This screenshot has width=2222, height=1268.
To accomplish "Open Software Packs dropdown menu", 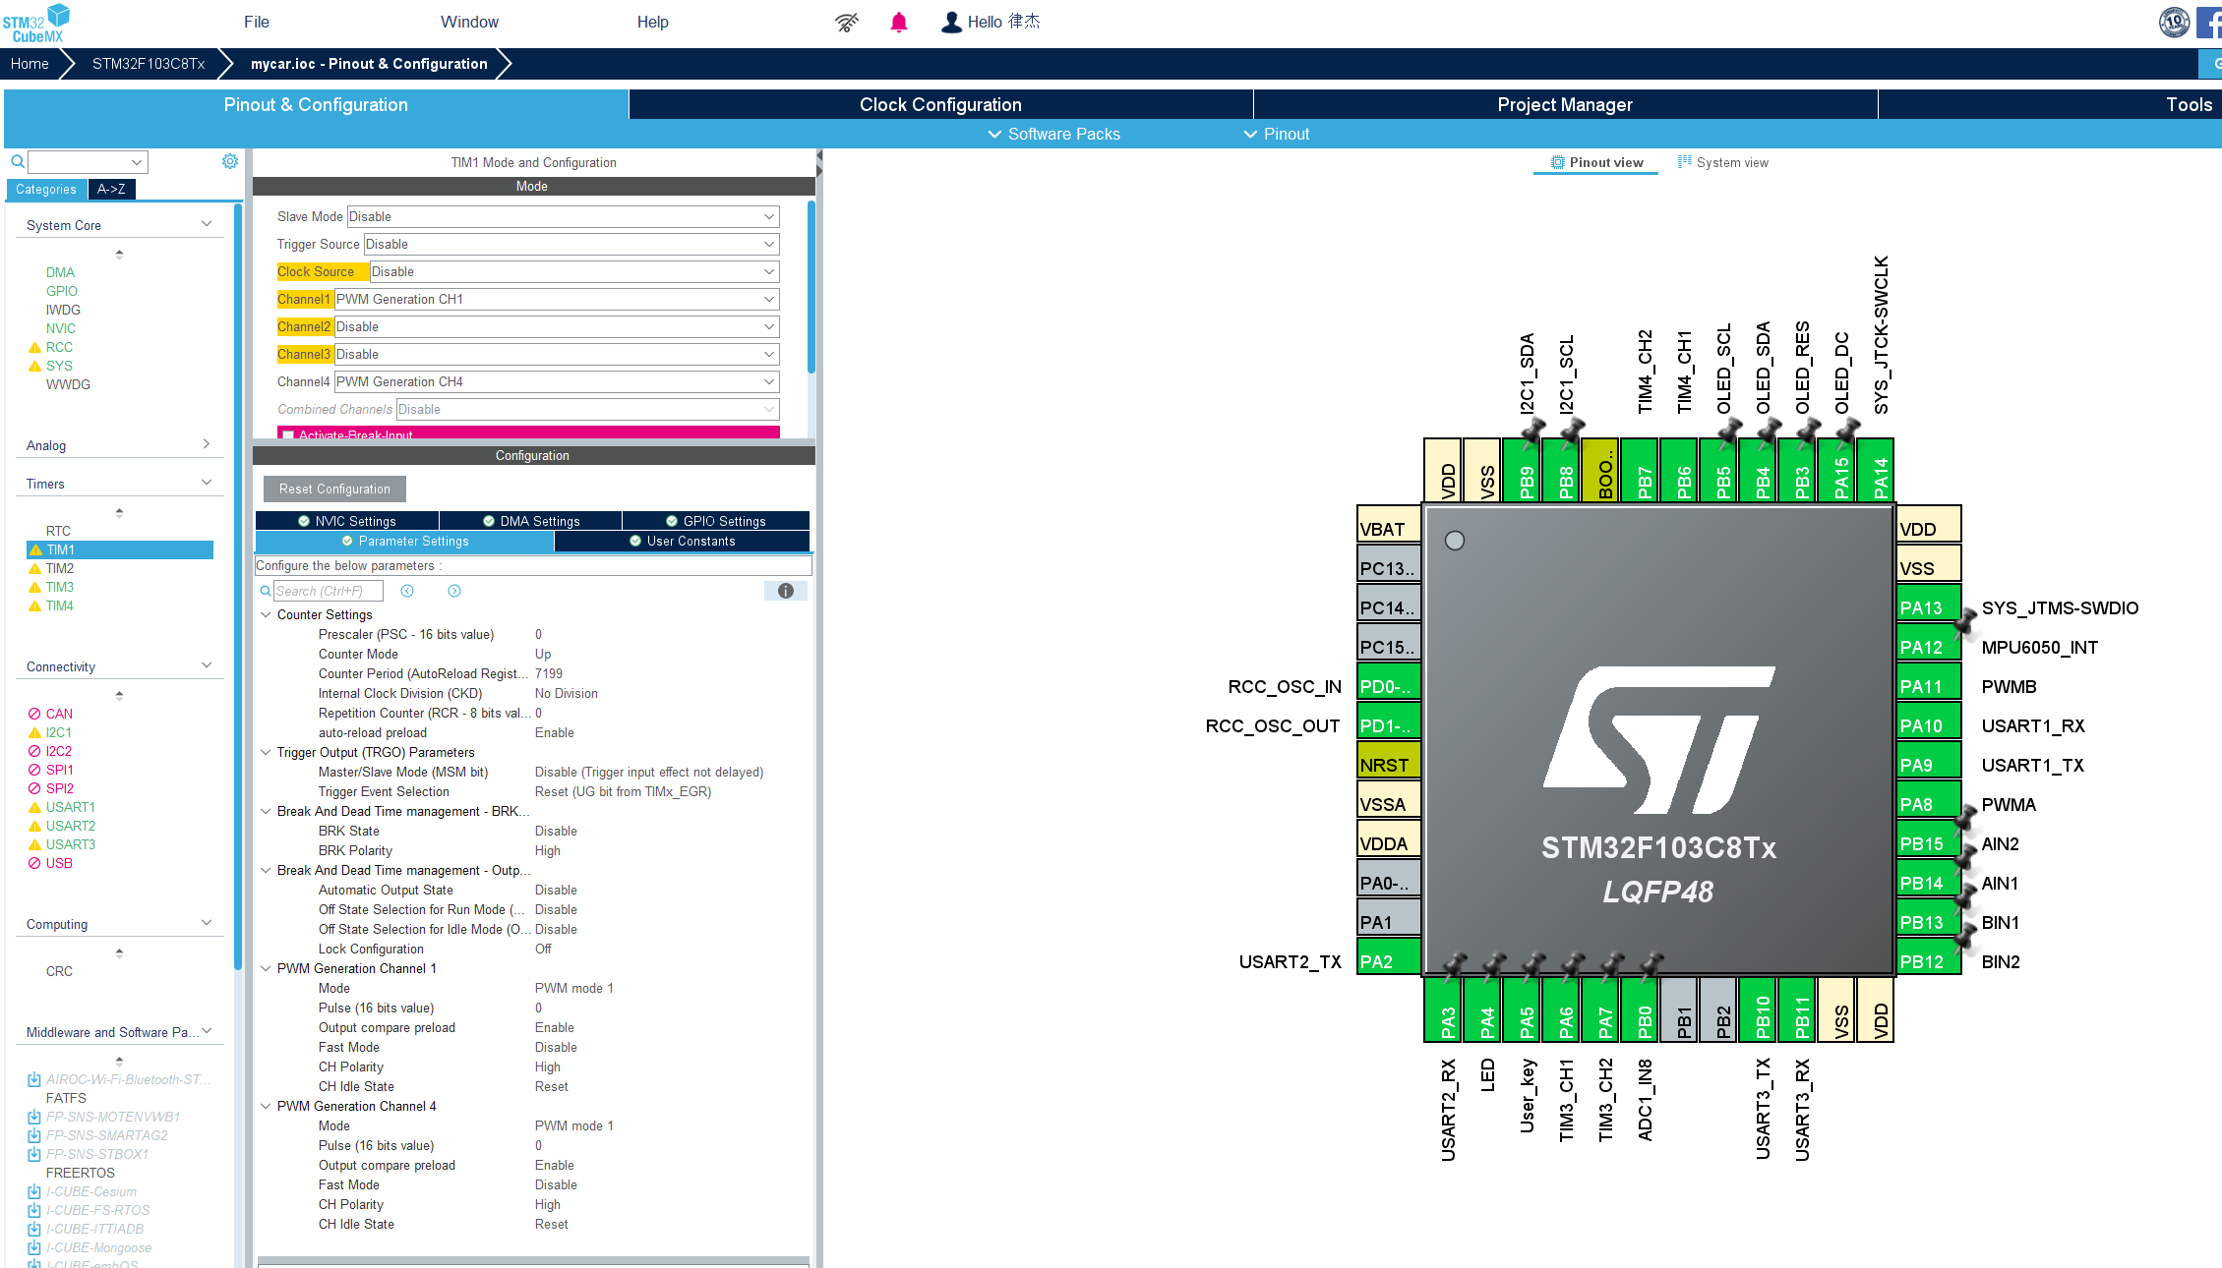I will (1054, 134).
